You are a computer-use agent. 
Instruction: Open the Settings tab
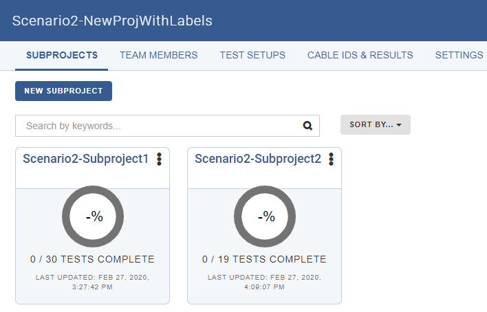pyautogui.click(x=459, y=55)
